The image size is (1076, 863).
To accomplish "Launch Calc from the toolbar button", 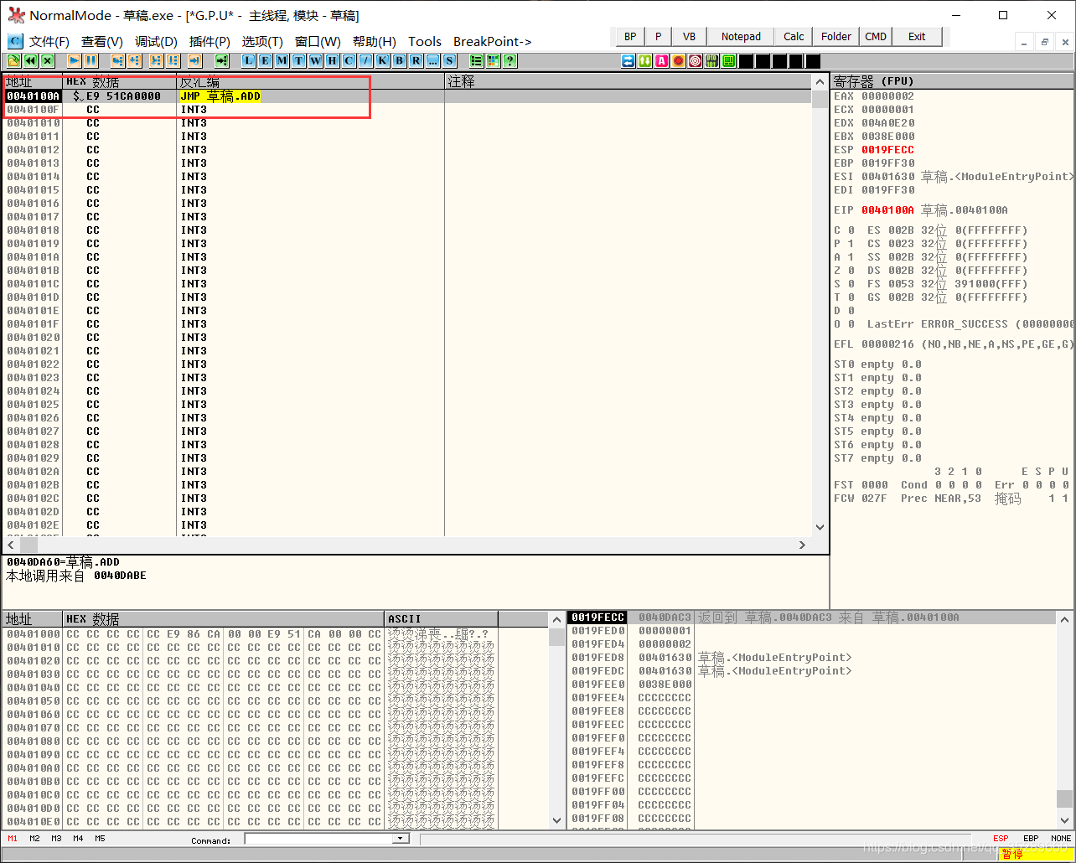I will point(794,37).
